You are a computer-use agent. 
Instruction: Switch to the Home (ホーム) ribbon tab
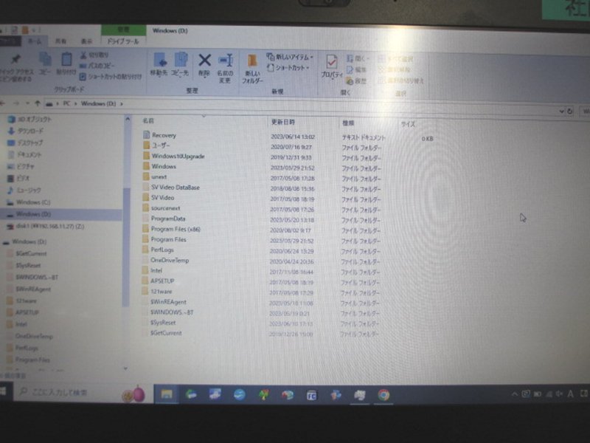click(35, 41)
